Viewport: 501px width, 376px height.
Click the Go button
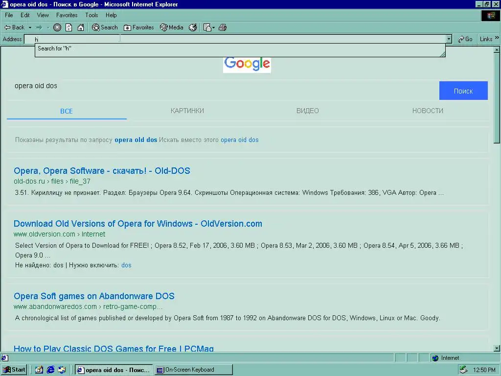click(x=465, y=39)
